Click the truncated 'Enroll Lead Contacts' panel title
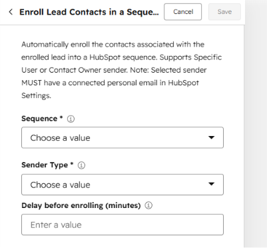Screen dimensions: 267x248 [x=89, y=12]
